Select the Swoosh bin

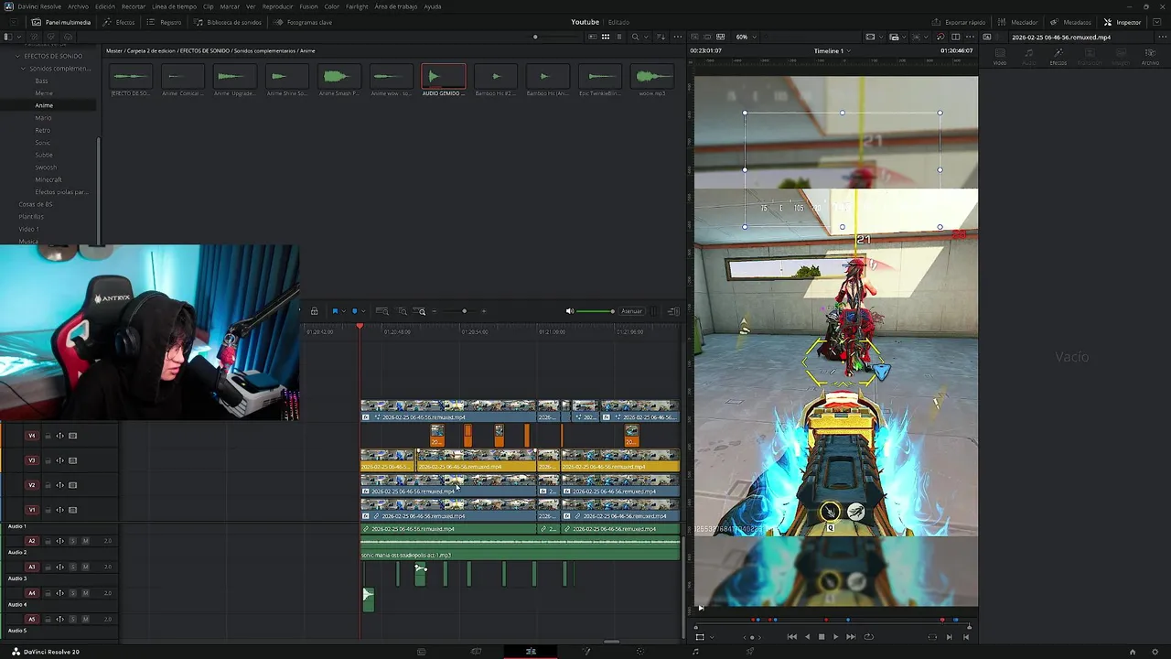[x=46, y=167]
